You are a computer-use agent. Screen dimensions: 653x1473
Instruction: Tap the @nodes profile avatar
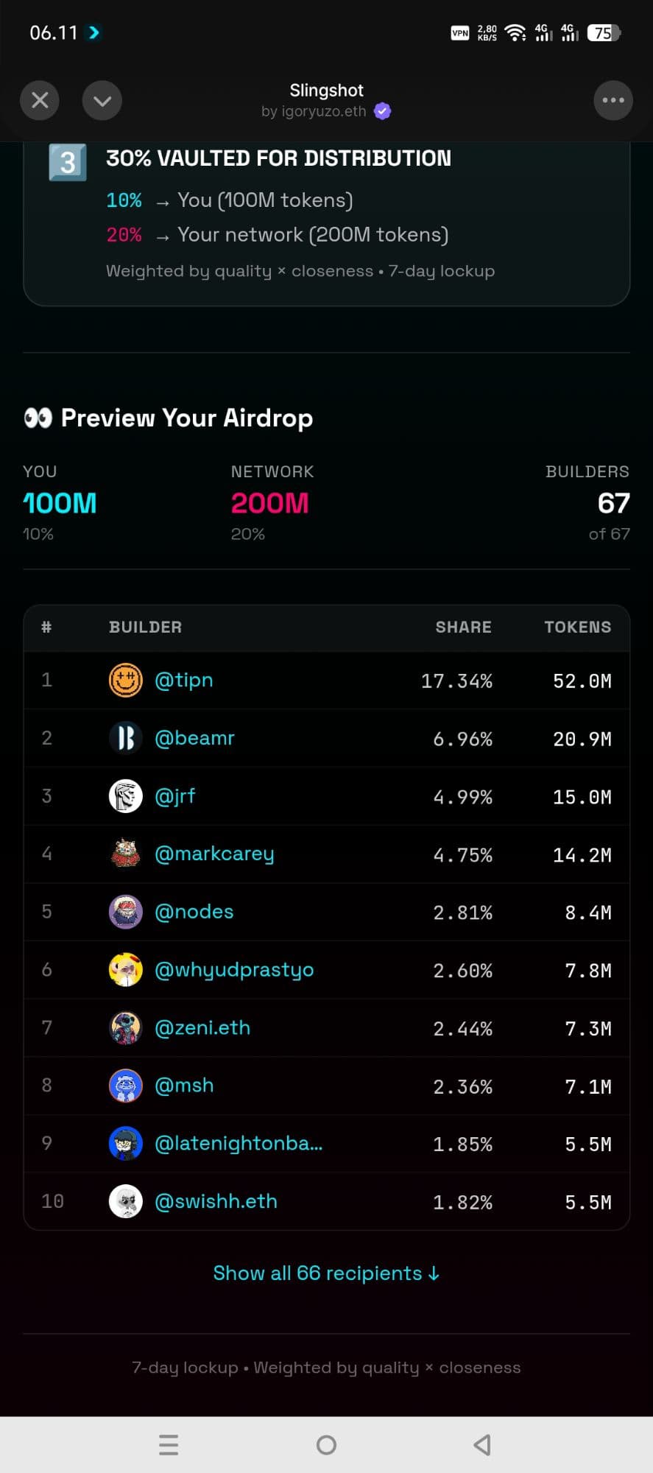pos(125,912)
